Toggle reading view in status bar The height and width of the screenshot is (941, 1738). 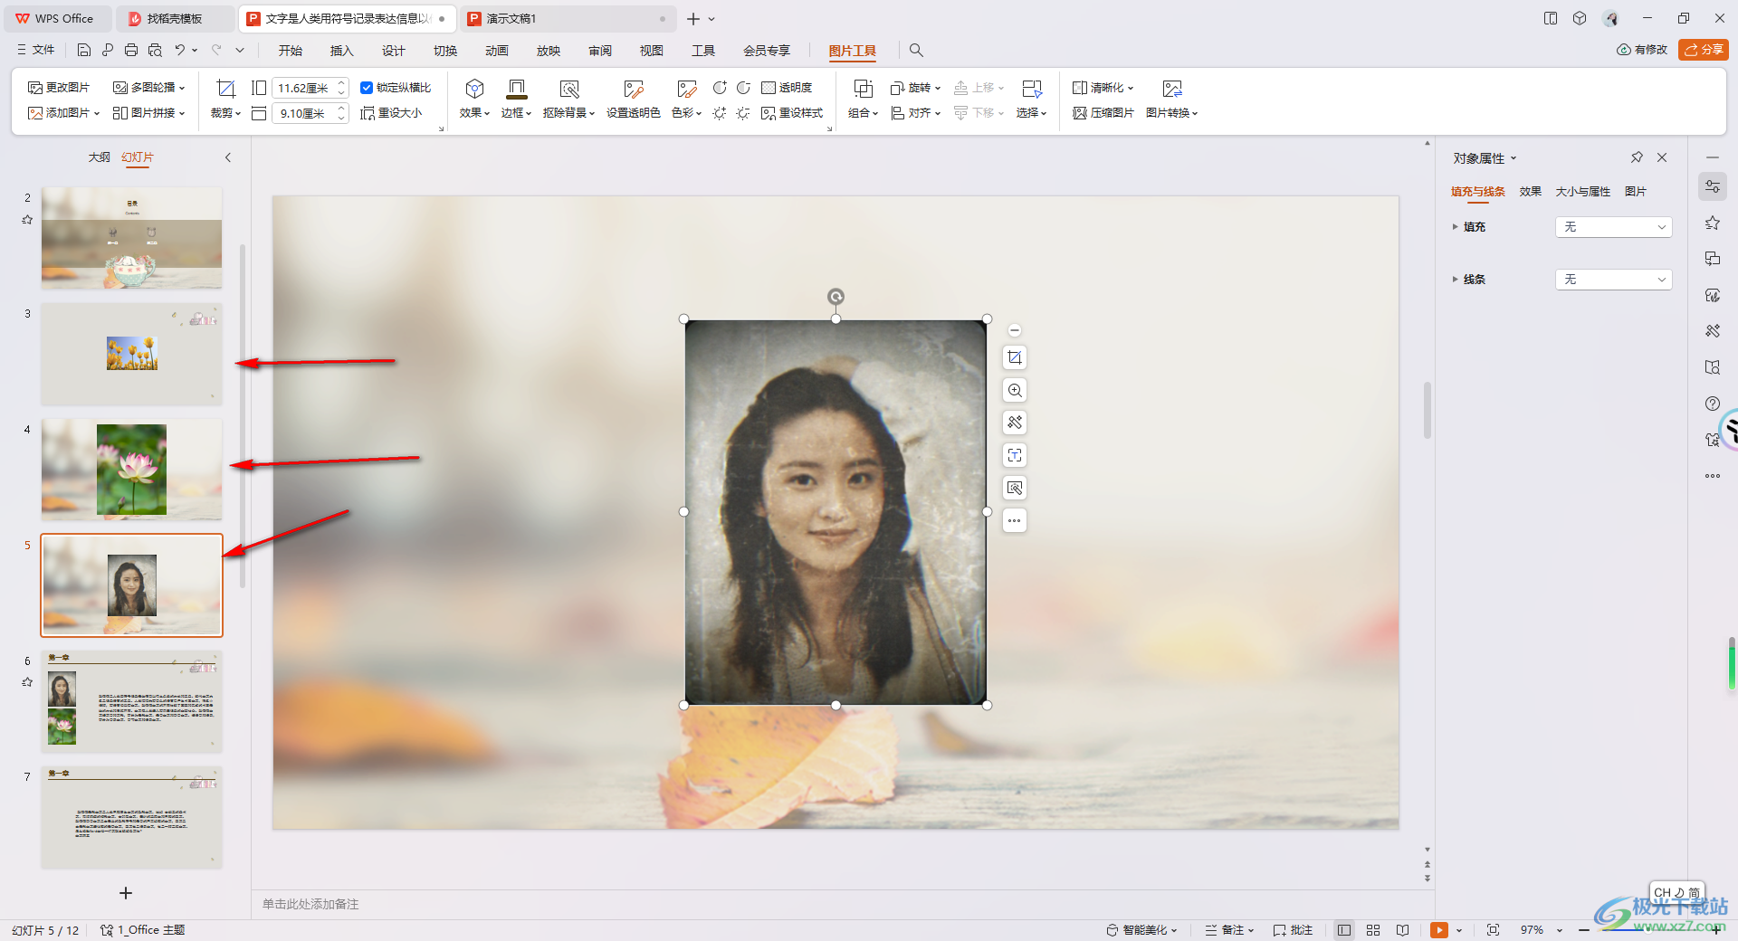(1402, 930)
